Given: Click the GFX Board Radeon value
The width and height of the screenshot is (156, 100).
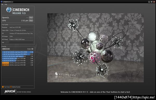Looking at the screenshot, I should point(21,39).
